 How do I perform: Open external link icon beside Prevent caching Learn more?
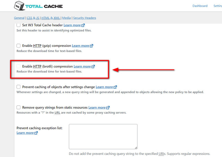[115, 87]
